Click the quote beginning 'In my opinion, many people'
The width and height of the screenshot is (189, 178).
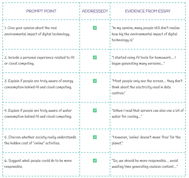click(145, 34)
